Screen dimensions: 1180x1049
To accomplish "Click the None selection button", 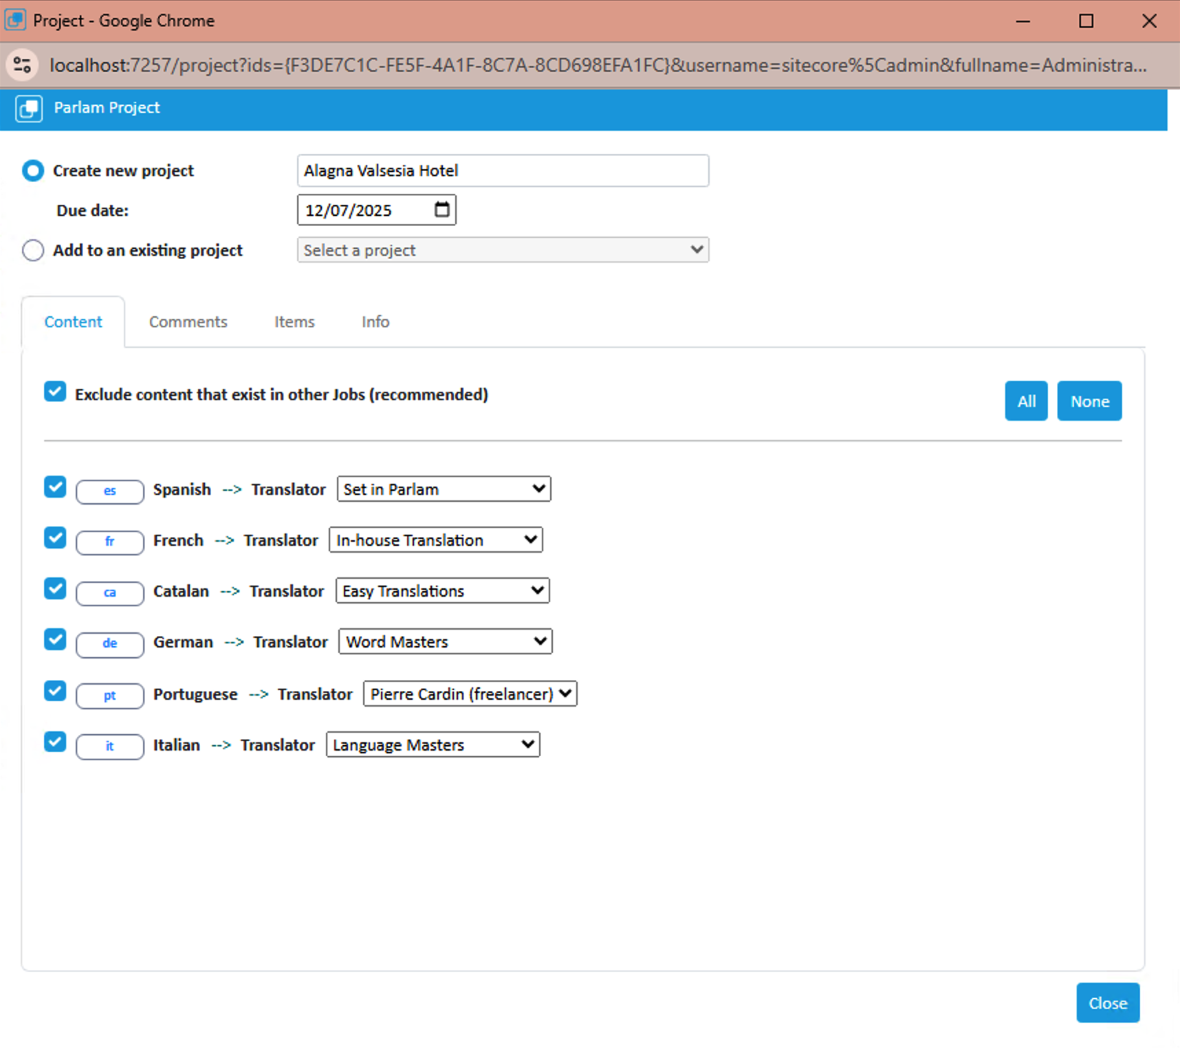I will click(1089, 401).
